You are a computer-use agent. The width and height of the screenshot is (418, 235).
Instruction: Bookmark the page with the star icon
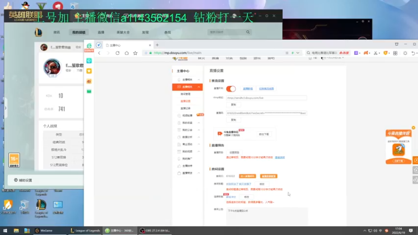[135, 53]
